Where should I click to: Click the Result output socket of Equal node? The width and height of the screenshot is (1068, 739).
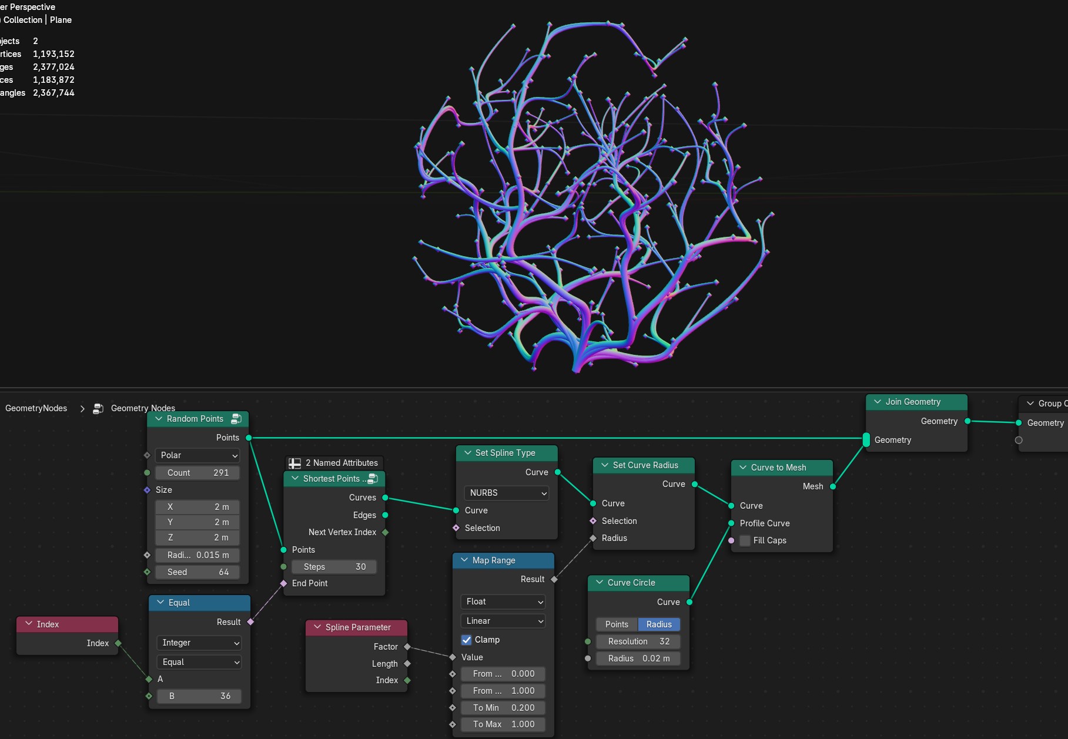250,622
